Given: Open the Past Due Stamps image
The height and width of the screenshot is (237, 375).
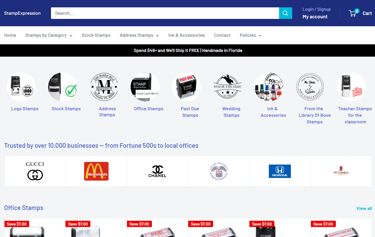Looking at the screenshot, I should pos(186,87).
